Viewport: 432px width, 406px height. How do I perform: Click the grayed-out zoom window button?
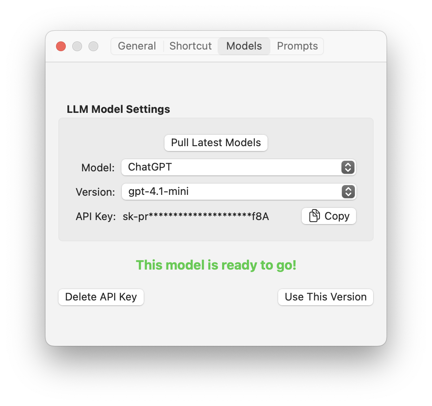[93, 46]
